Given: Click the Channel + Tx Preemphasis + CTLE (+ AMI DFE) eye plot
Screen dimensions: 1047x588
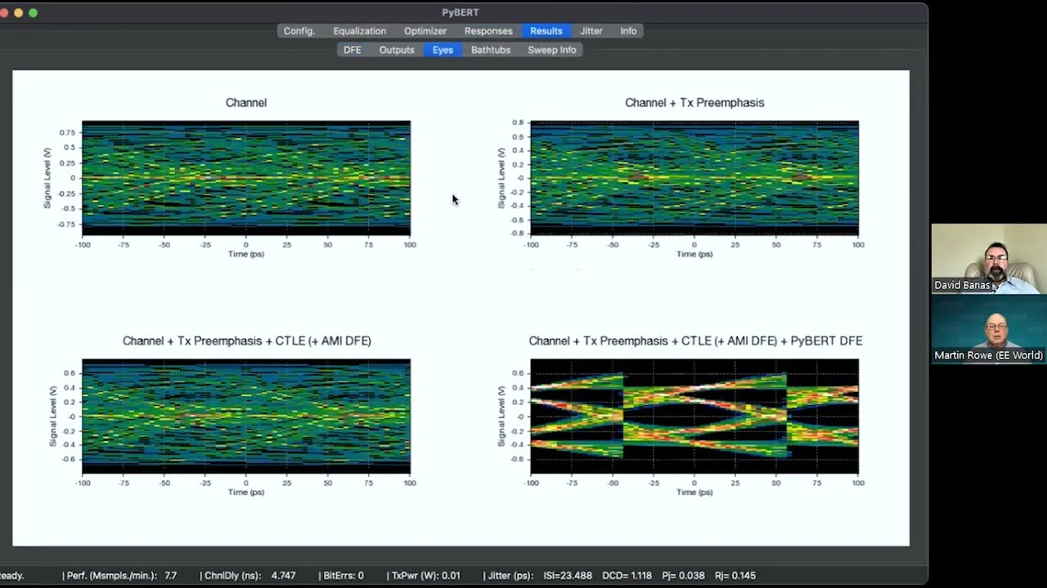Looking at the screenshot, I should pos(246,416).
